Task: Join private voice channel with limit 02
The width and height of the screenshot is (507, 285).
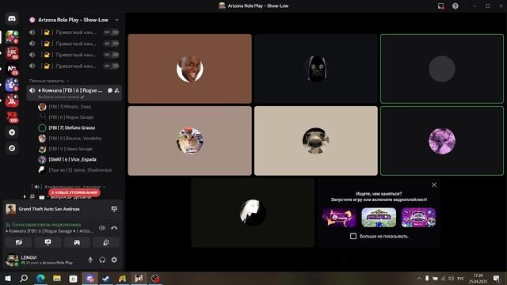Action: click(x=74, y=32)
